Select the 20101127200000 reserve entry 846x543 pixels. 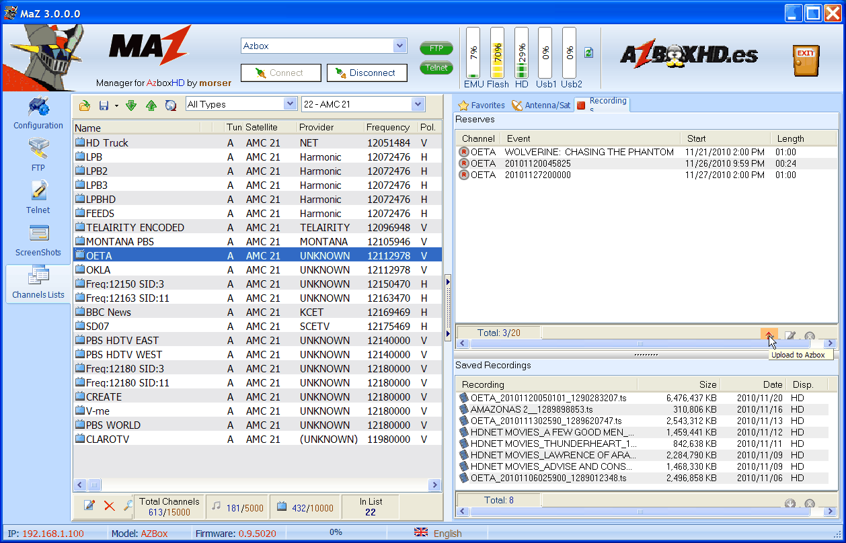647,175
